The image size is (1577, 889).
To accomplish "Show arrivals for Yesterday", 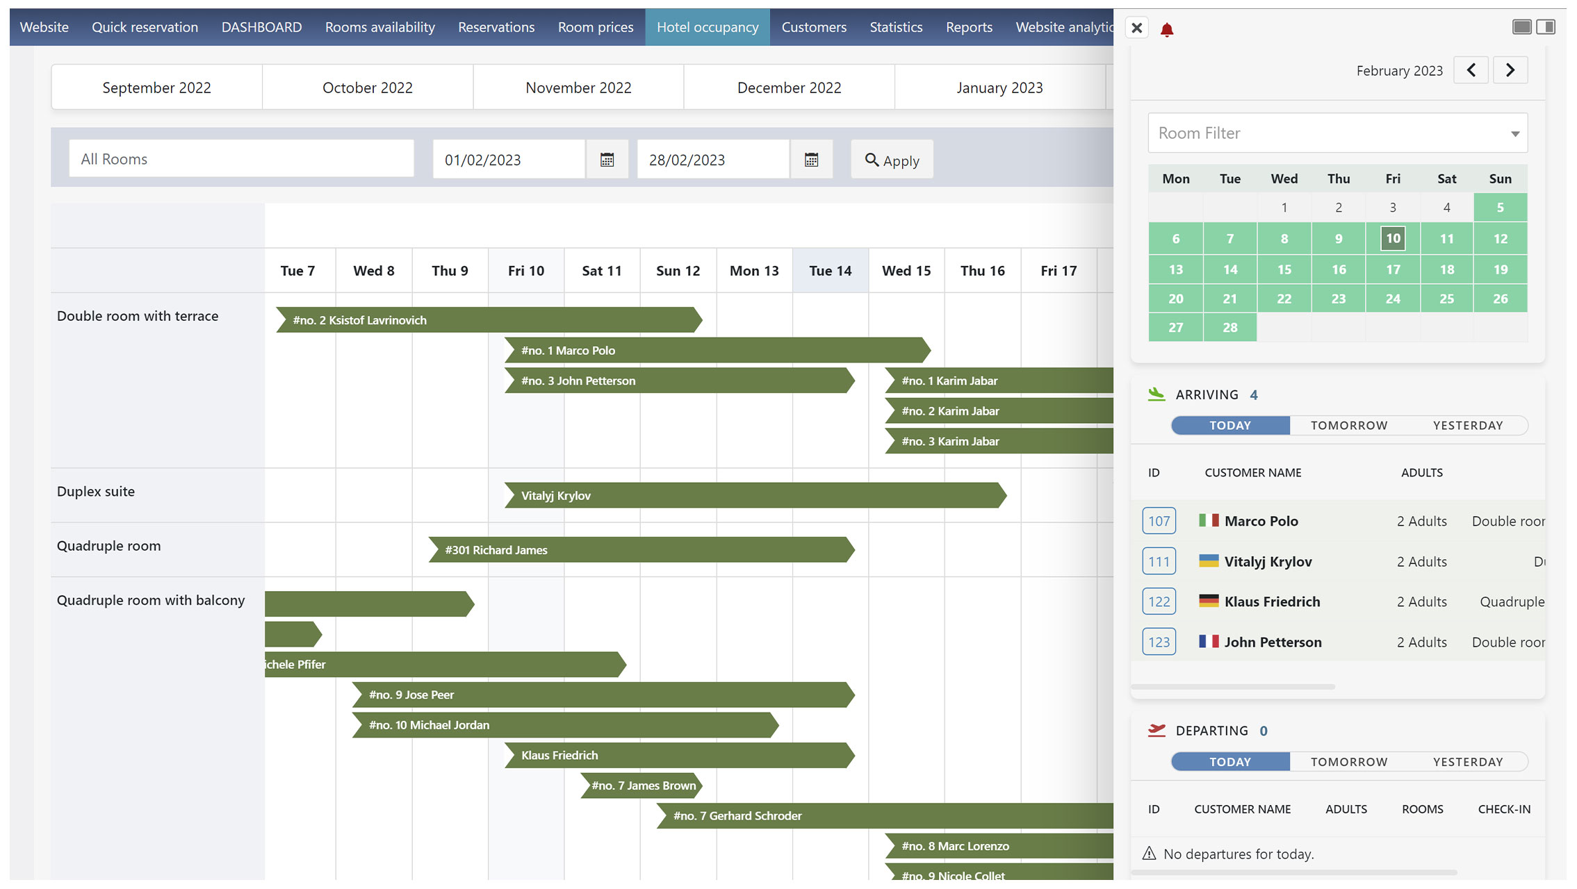I will coord(1467,426).
